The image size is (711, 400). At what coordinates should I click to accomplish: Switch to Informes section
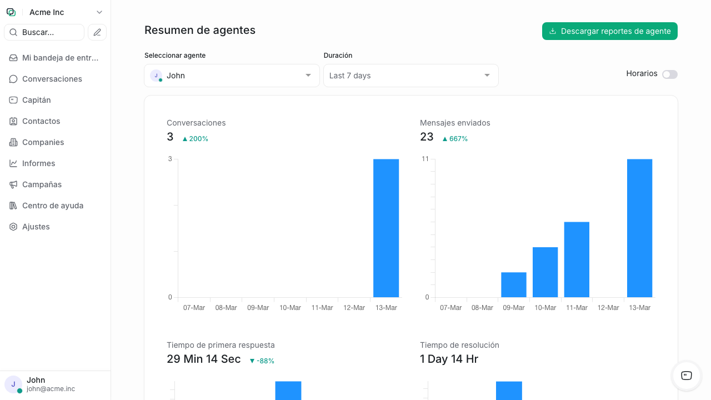(x=39, y=163)
